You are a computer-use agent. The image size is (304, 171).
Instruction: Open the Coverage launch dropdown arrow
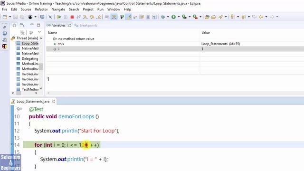[190, 17]
